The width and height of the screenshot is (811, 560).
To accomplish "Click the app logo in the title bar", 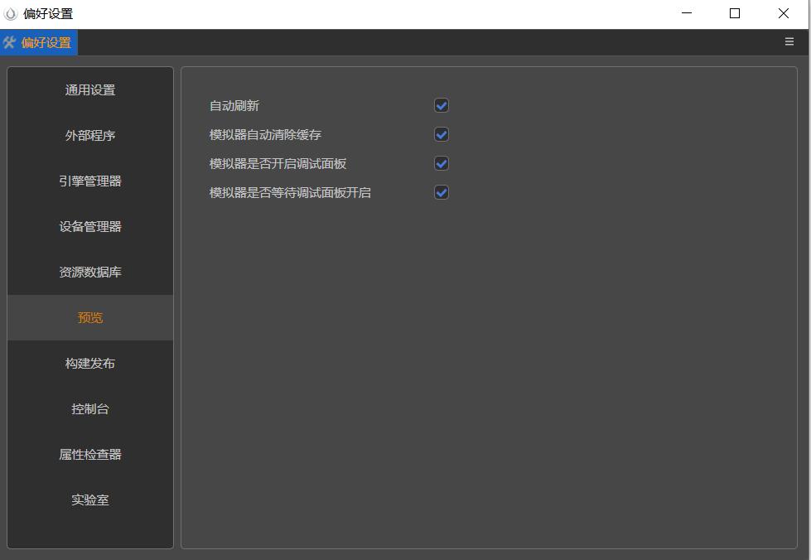I will (x=12, y=13).
